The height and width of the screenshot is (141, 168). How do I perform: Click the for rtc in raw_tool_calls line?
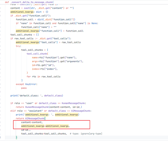[x=43, y=77]
